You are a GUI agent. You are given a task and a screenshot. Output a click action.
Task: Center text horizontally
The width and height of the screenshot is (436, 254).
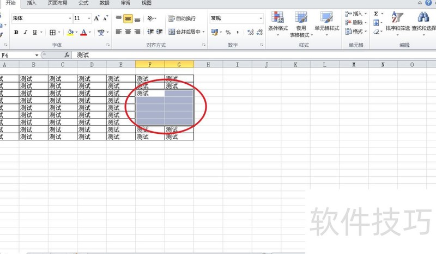(x=128, y=32)
